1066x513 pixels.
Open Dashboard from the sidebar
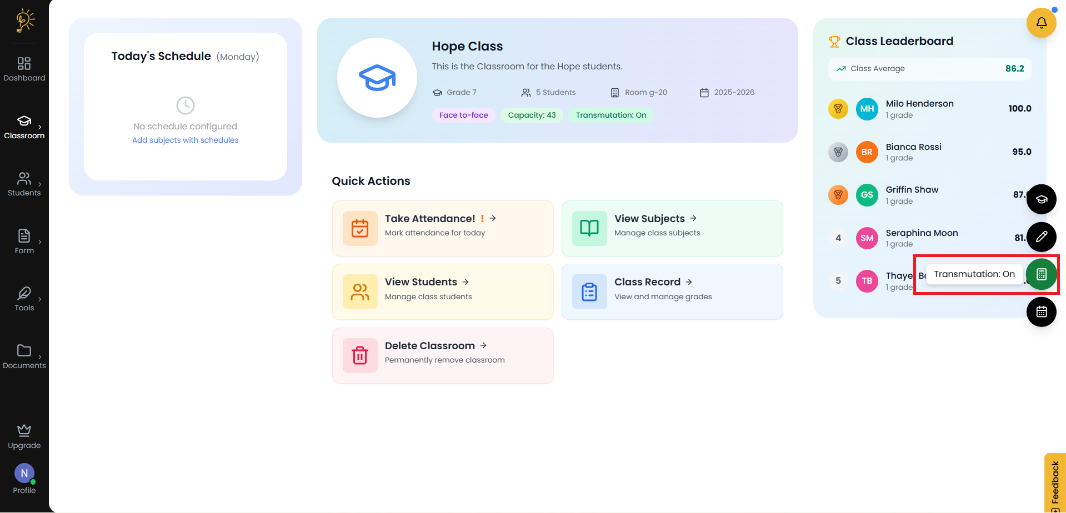coord(24,69)
